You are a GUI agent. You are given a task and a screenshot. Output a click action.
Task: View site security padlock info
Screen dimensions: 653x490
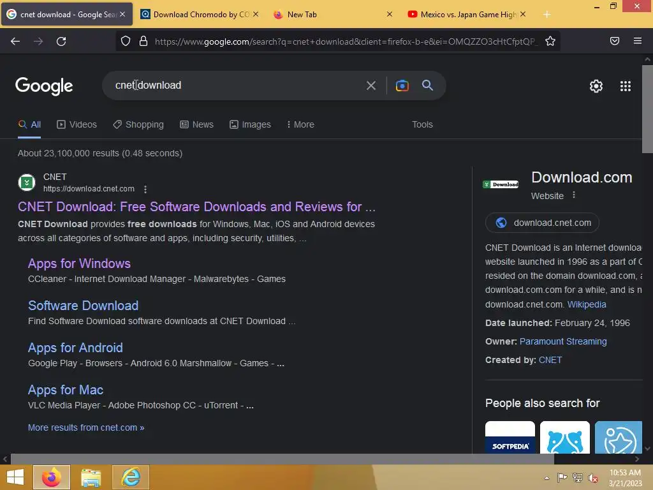[x=143, y=41]
